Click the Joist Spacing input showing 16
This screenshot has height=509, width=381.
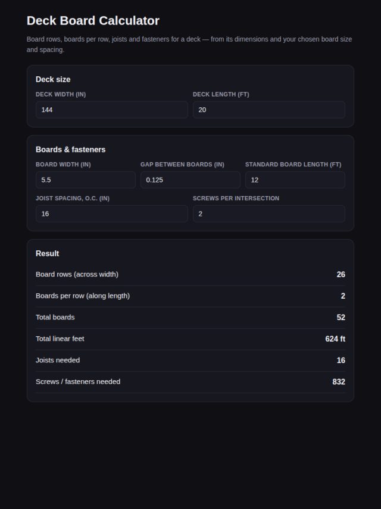point(111,213)
